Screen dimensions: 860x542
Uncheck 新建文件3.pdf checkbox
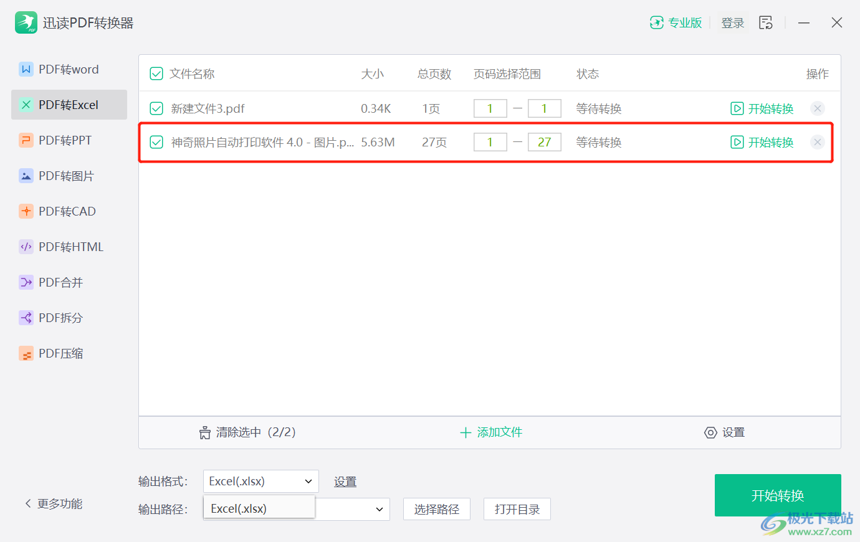(156, 109)
